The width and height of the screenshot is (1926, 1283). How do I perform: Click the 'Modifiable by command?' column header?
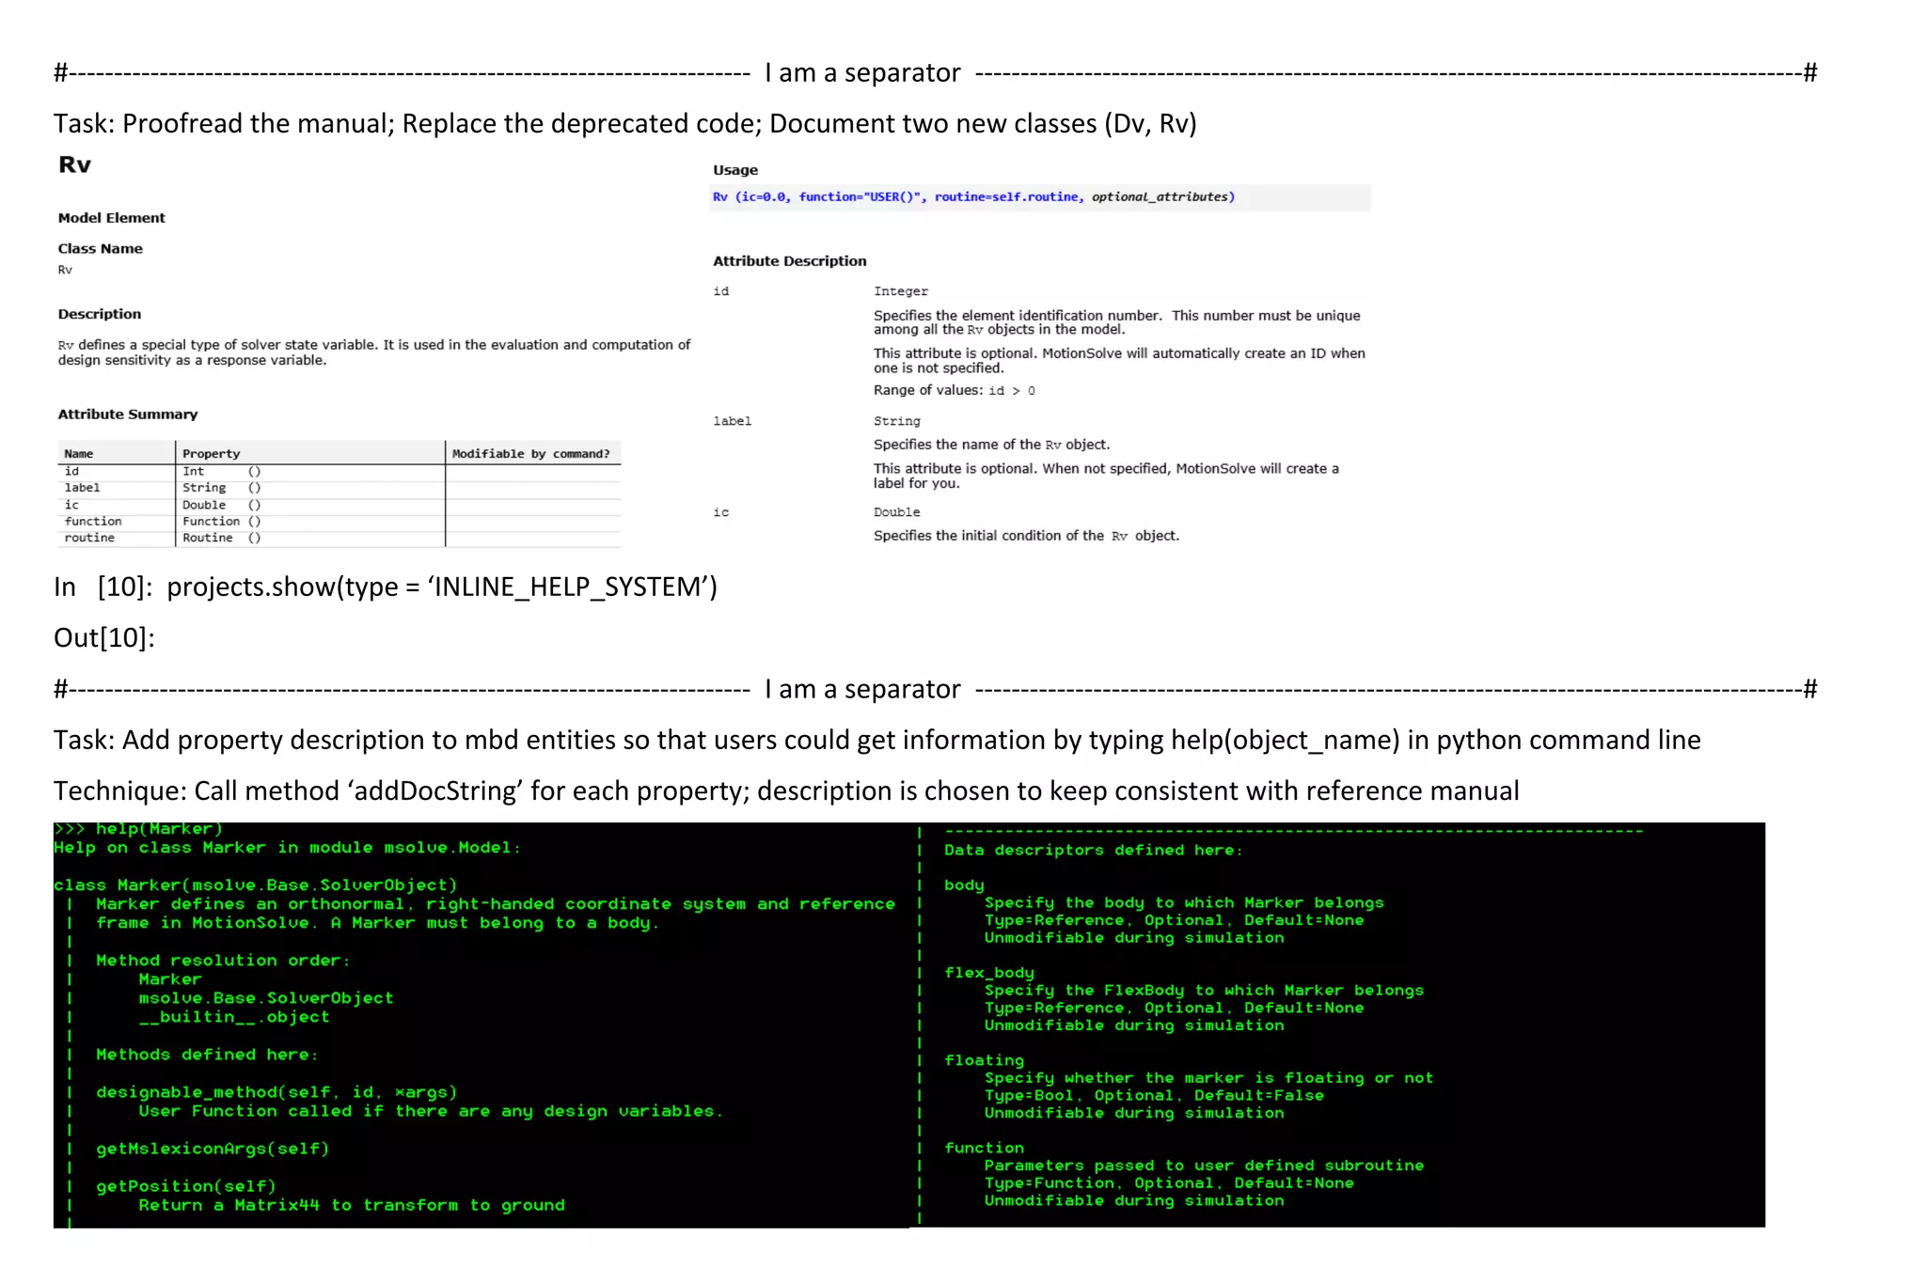tap(530, 454)
